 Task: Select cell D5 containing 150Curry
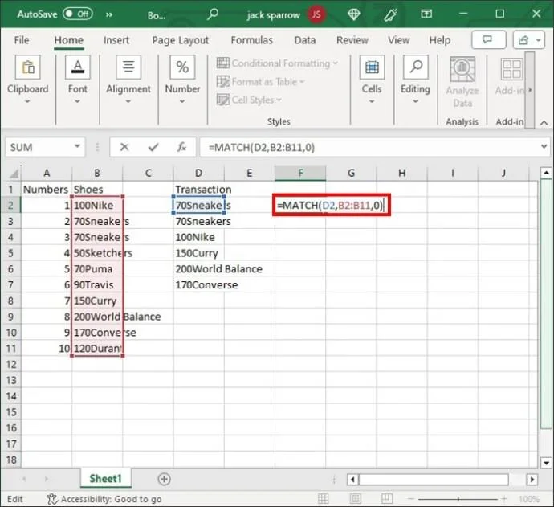[x=198, y=253]
